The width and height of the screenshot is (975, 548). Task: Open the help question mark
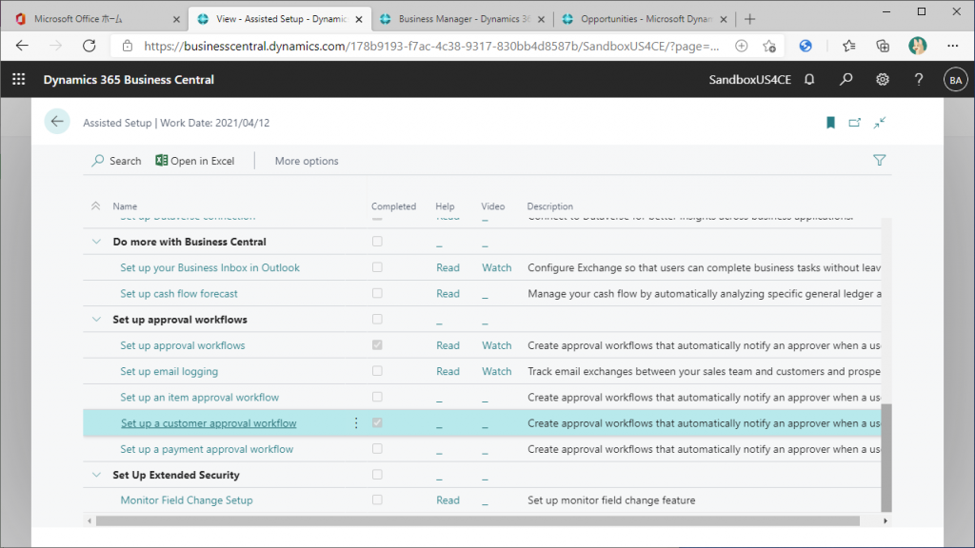tap(919, 80)
